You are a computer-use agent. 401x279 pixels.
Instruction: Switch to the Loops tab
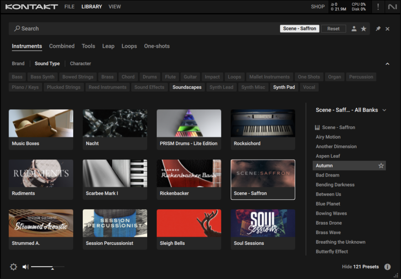click(129, 46)
